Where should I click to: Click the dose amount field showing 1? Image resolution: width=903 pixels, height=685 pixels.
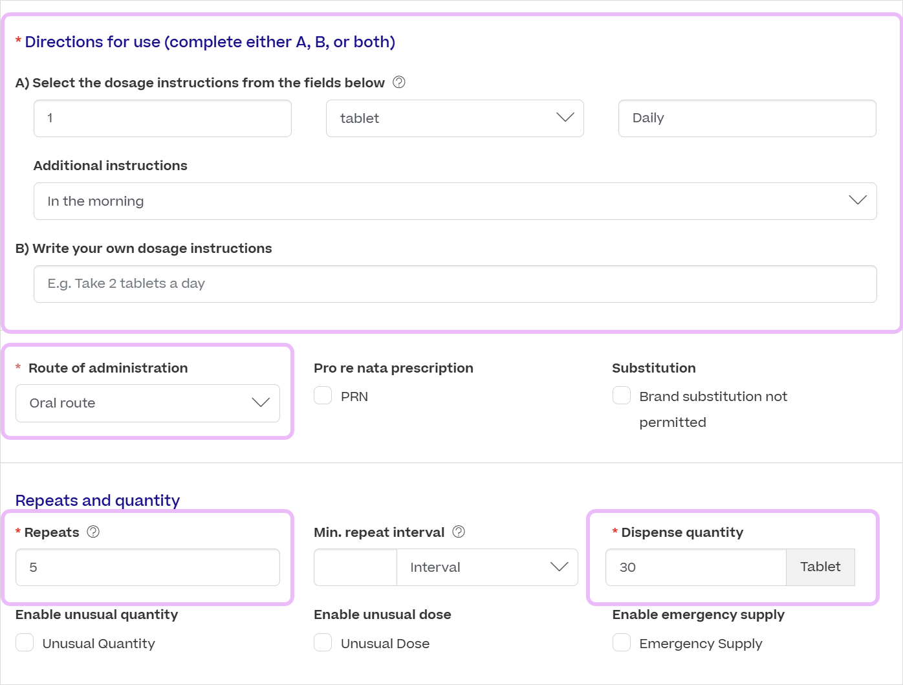point(162,118)
